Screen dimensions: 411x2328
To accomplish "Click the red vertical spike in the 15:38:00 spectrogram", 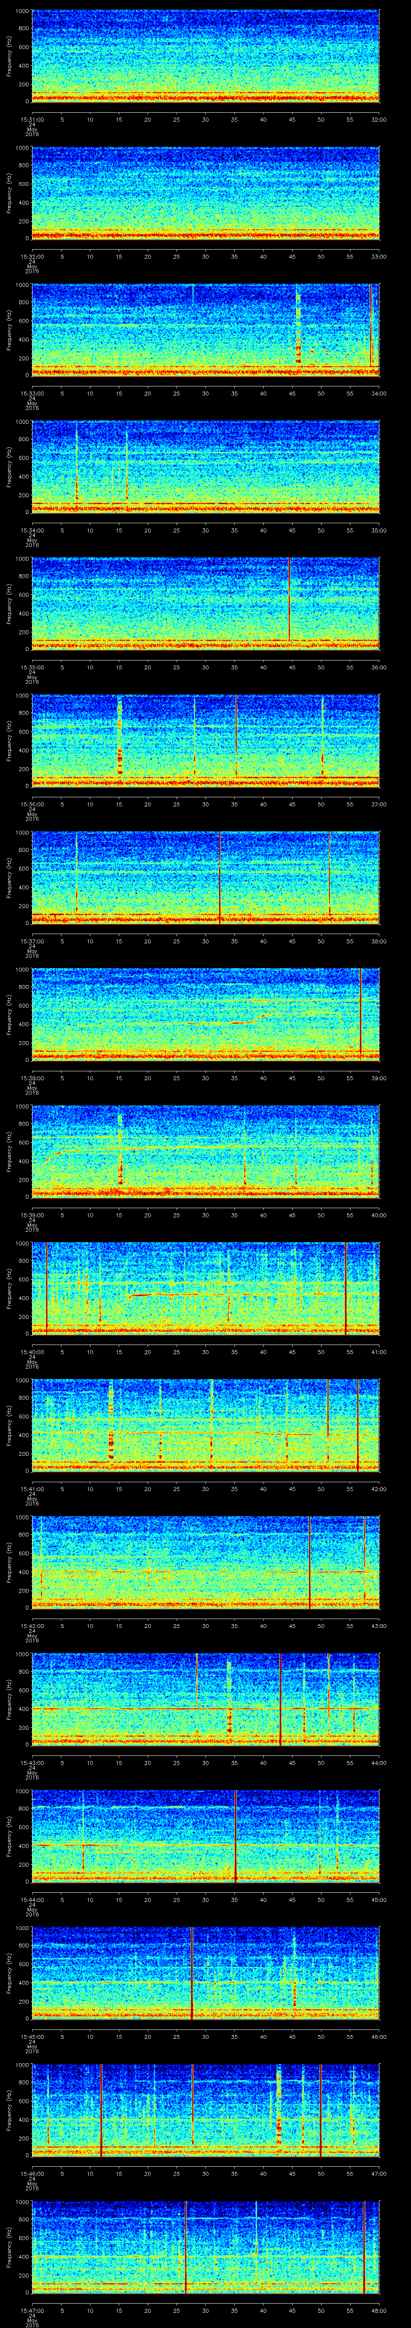I will tap(360, 1014).
